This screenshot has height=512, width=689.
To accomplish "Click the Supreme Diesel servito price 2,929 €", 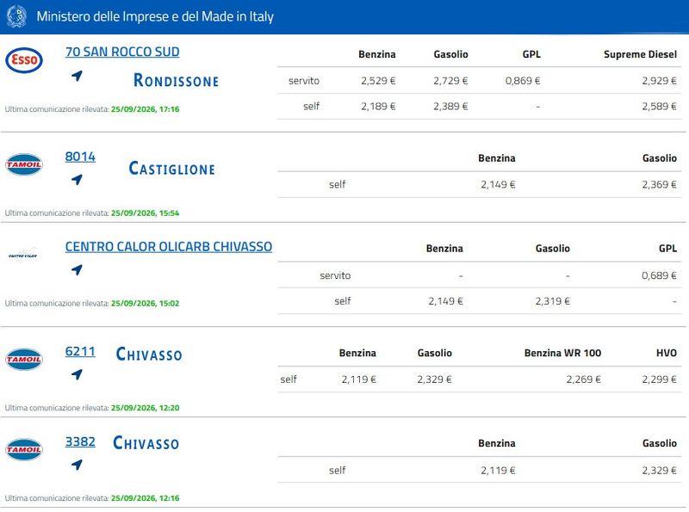I will [x=659, y=81].
